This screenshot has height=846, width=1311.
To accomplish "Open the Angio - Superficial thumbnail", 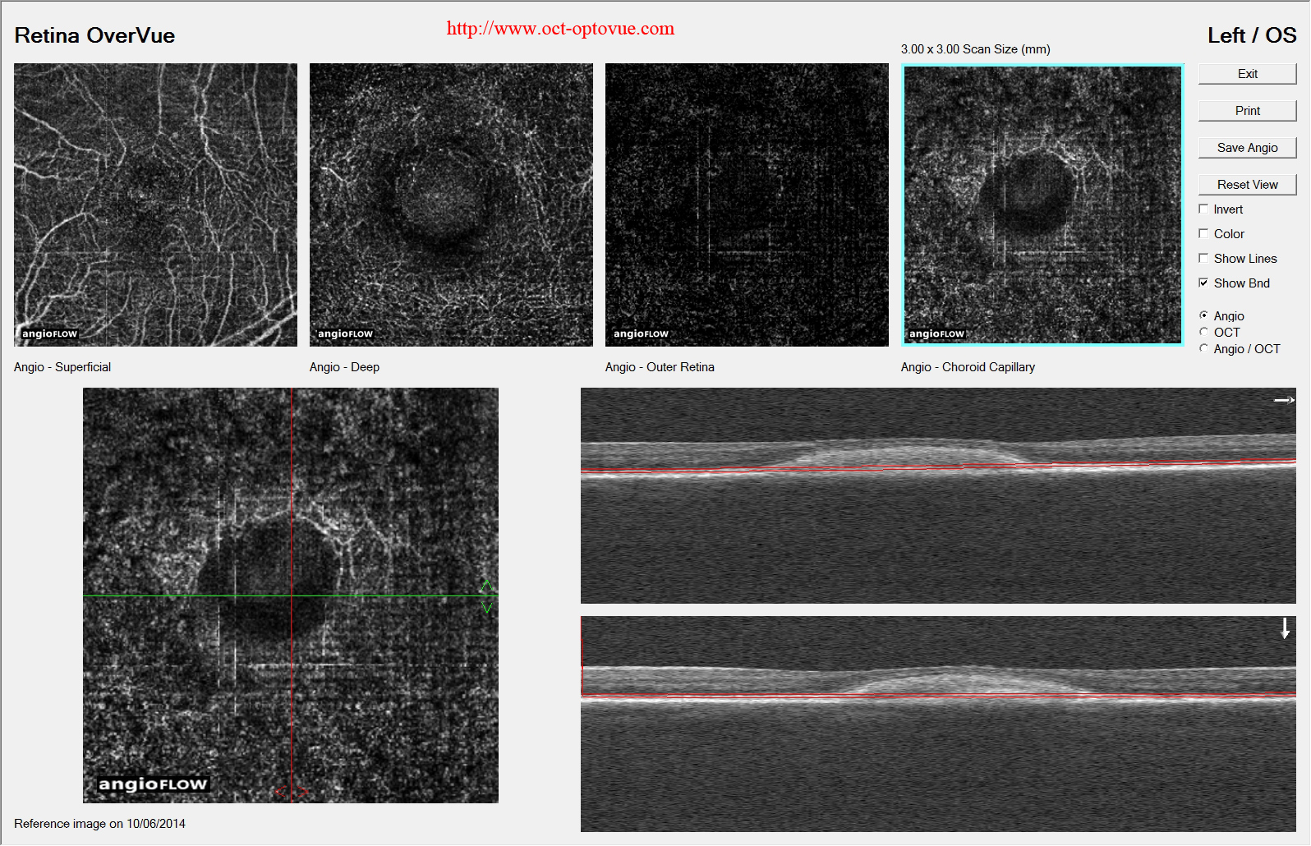I will coord(155,205).
